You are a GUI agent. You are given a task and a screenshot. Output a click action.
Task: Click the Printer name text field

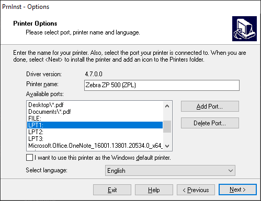162,85
